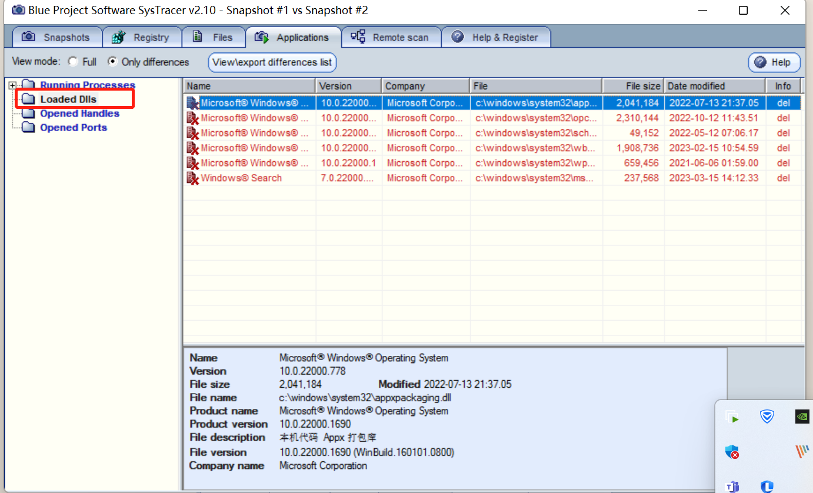Expand the Running Processes tree node

[13, 86]
